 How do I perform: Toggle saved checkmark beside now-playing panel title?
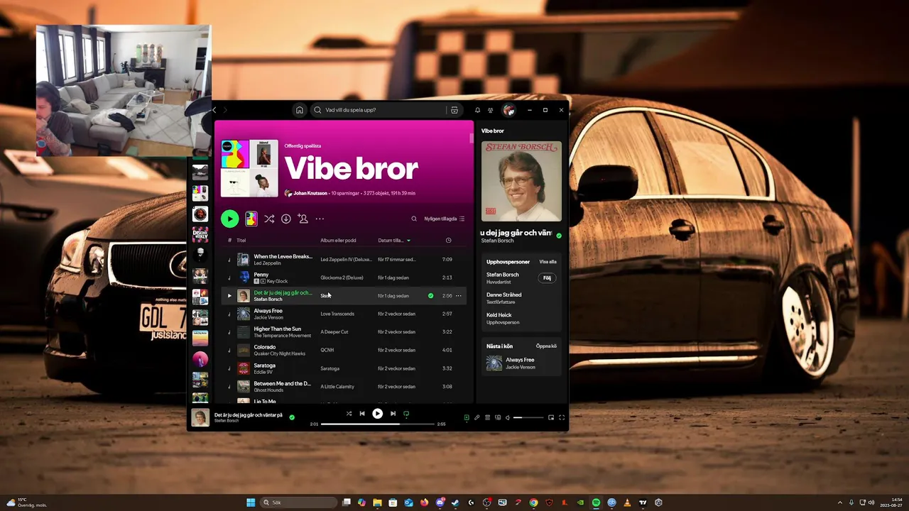559,236
